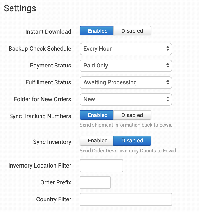Click the Settings heading
The height and width of the screenshot is (212, 199).
(20, 8)
